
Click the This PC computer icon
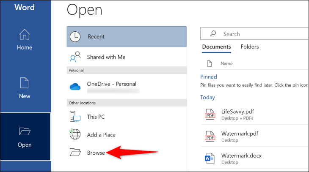pyautogui.click(x=75, y=117)
